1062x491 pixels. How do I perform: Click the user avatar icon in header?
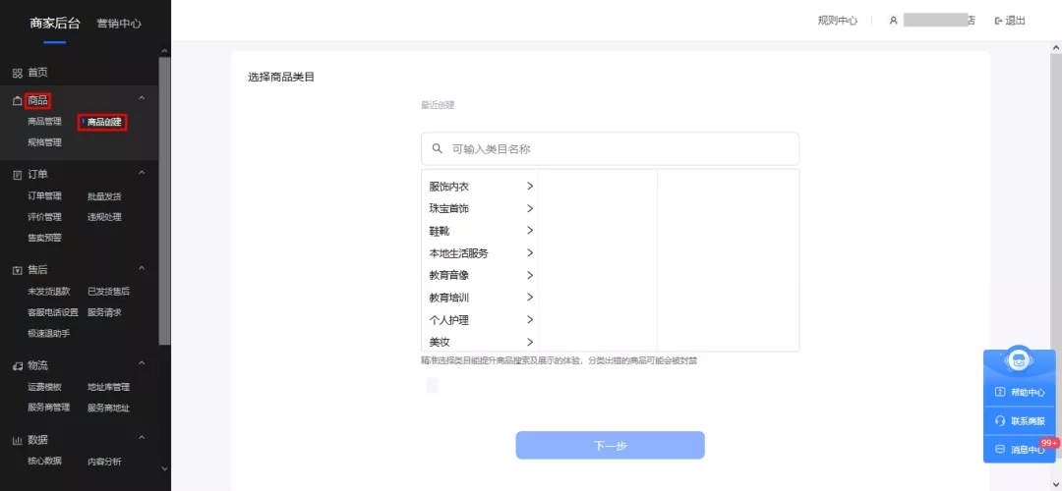(893, 21)
